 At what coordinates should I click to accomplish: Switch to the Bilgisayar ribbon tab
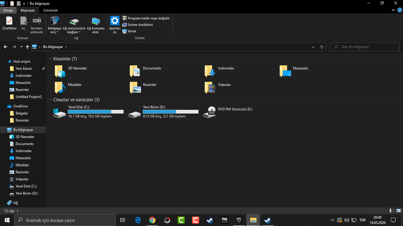coord(28,10)
